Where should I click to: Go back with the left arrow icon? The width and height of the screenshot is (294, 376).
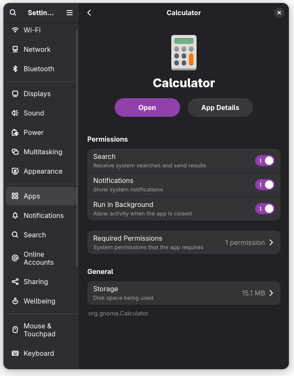pos(89,13)
